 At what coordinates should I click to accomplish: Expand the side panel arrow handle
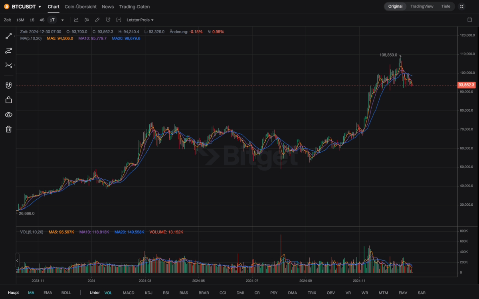[17, 261]
